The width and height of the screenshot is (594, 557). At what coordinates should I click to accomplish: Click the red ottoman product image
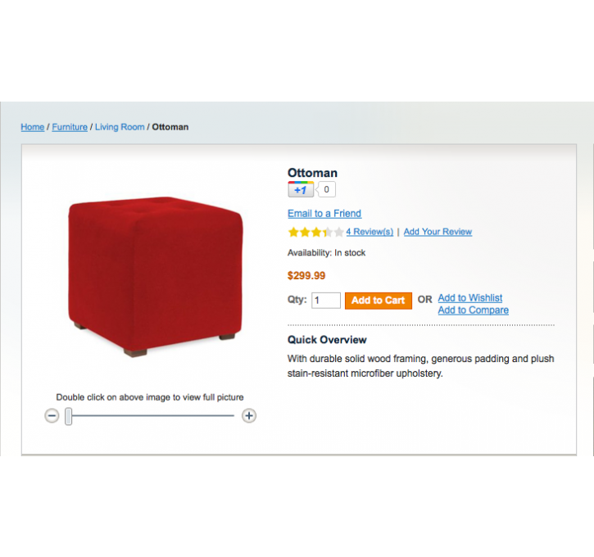click(x=156, y=276)
